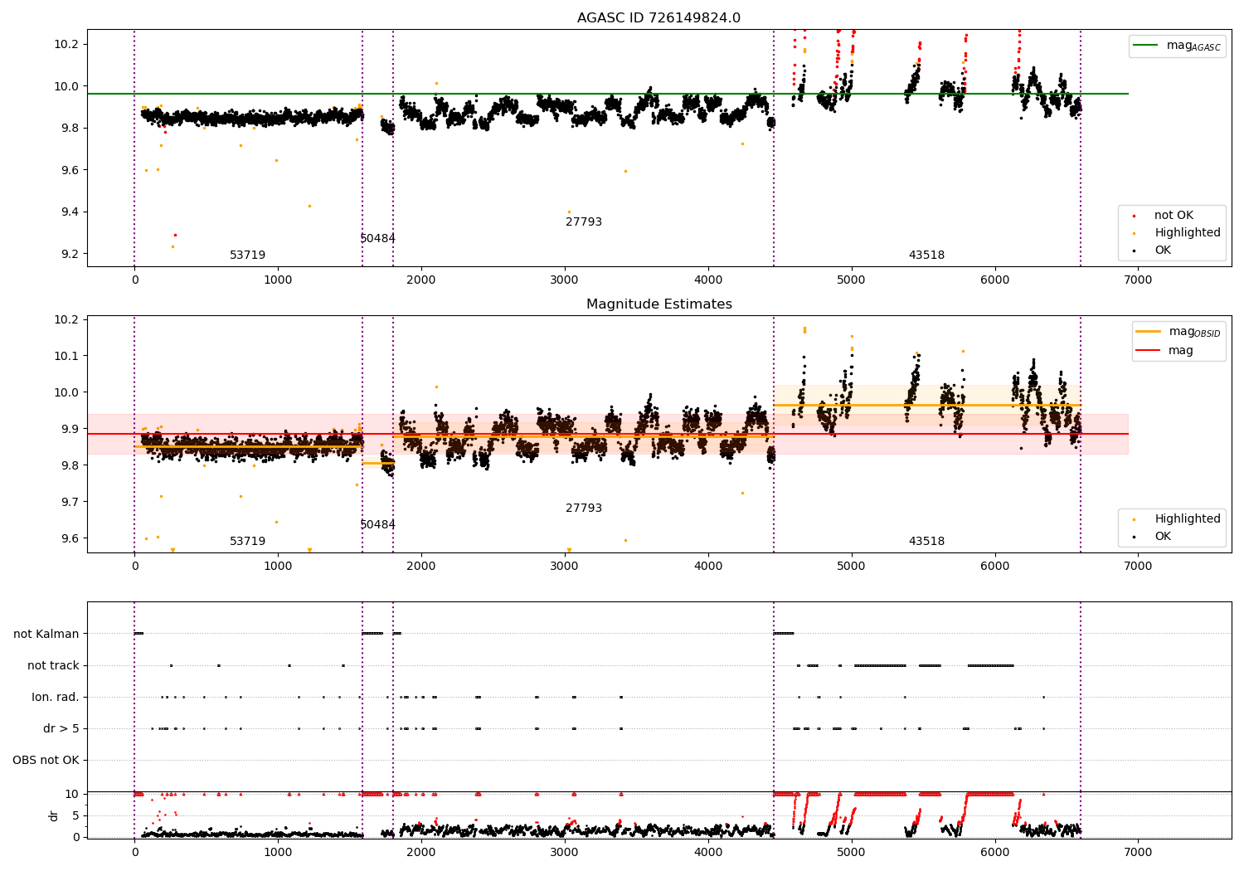The width and height of the screenshot is (1244, 871).
Task: Click the 'Highlighted' legend entry in top panel
Action: (x=1188, y=233)
